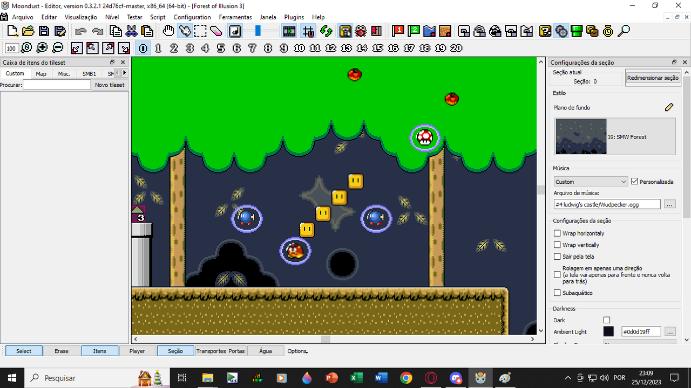The width and height of the screenshot is (691, 388).
Task: Toggle the Personalizada music checkbox
Action: tap(634, 182)
